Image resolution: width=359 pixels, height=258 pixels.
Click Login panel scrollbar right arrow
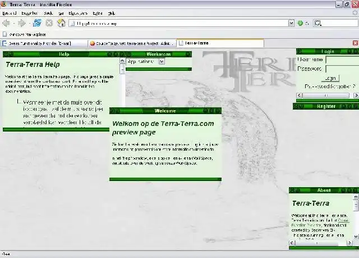tap(356, 95)
